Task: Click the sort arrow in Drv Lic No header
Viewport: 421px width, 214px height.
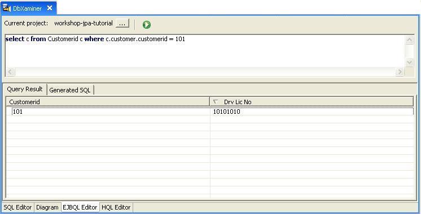Action: point(216,102)
